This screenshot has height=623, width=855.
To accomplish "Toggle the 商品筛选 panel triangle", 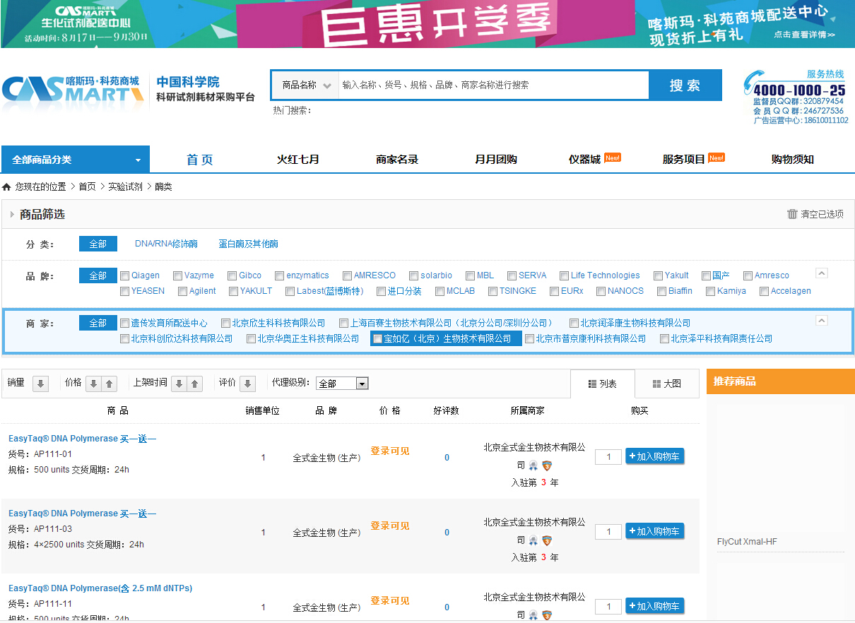I will tap(12, 214).
